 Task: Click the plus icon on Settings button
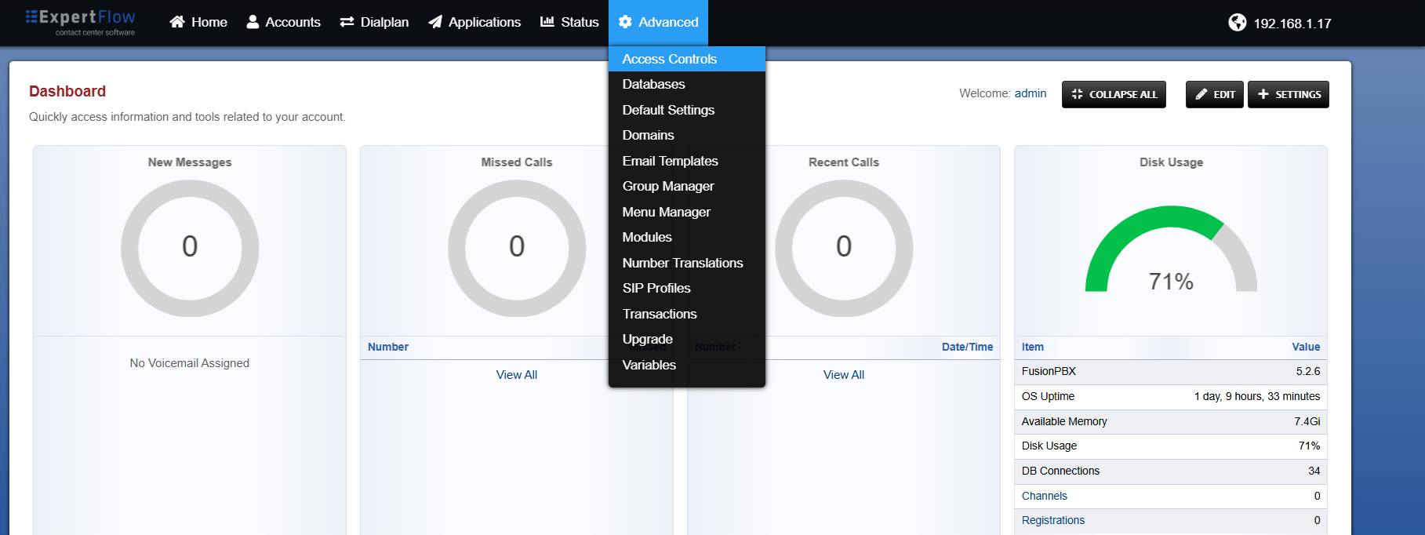[1263, 94]
